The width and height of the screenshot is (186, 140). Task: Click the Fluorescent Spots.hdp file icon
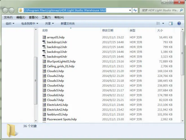44,119
